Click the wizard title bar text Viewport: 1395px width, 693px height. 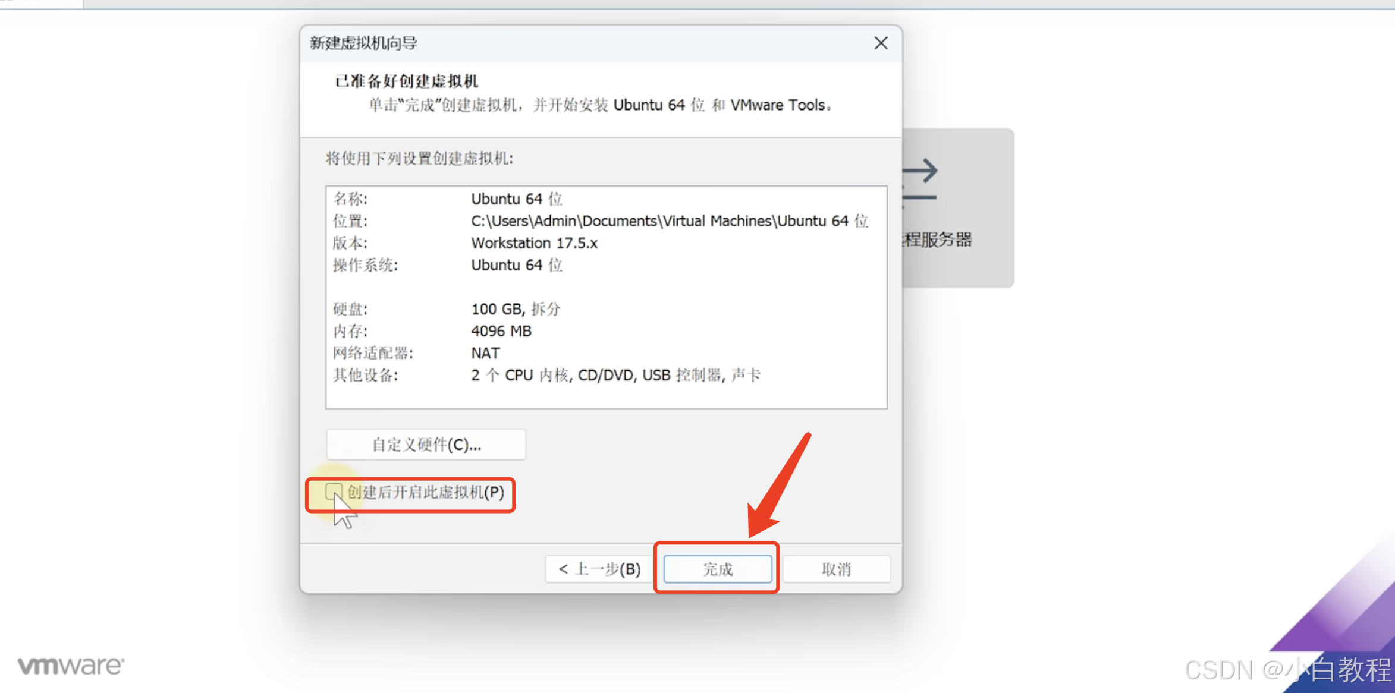click(x=363, y=43)
